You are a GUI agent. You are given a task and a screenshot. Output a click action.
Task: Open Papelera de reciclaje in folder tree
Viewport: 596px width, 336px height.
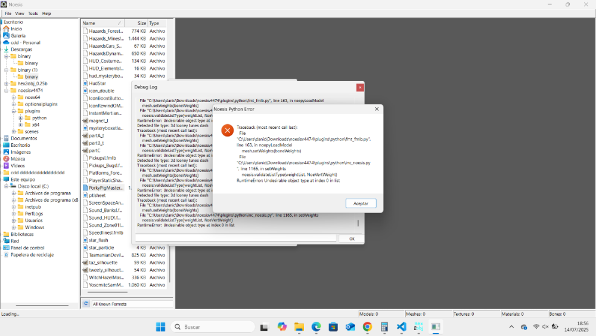coord(6,255)
